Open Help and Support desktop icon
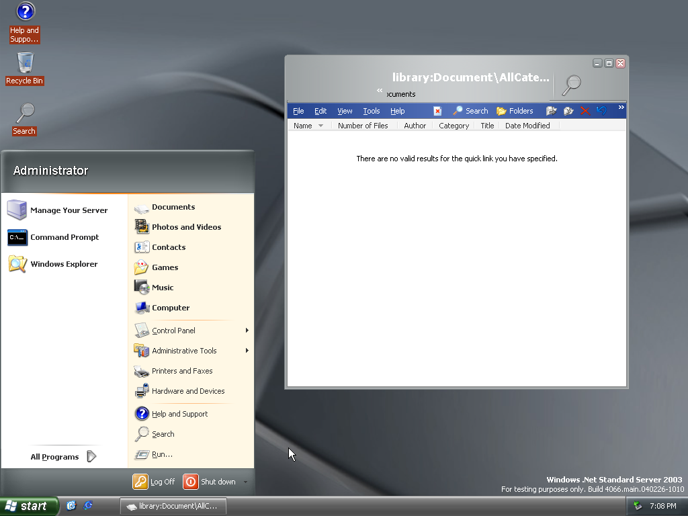The height and width of the screenshot is (516, 688). click(25, 22)
